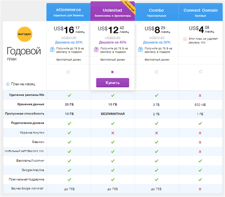Screen dimensions: 225x197
Task: Click the eCommerce plan header
Action: coord(69,12)
